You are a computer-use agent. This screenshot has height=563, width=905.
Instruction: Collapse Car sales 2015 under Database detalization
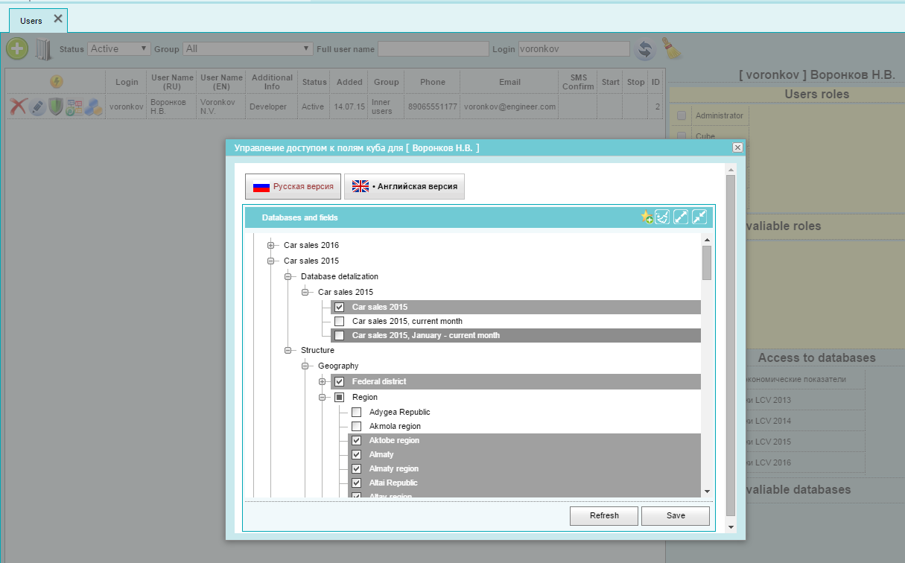click(305, 292)
